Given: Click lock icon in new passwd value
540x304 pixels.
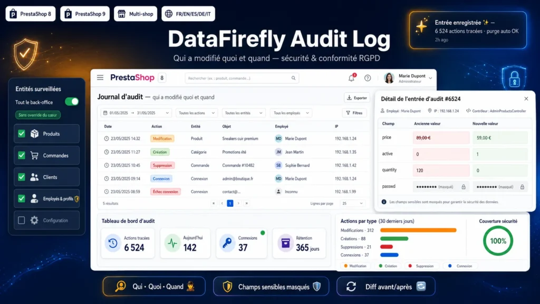Looking at the screenshot, I should (523, 187).
